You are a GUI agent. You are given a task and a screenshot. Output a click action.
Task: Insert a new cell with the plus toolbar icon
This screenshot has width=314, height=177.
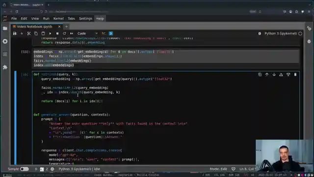tap(22, 33)
